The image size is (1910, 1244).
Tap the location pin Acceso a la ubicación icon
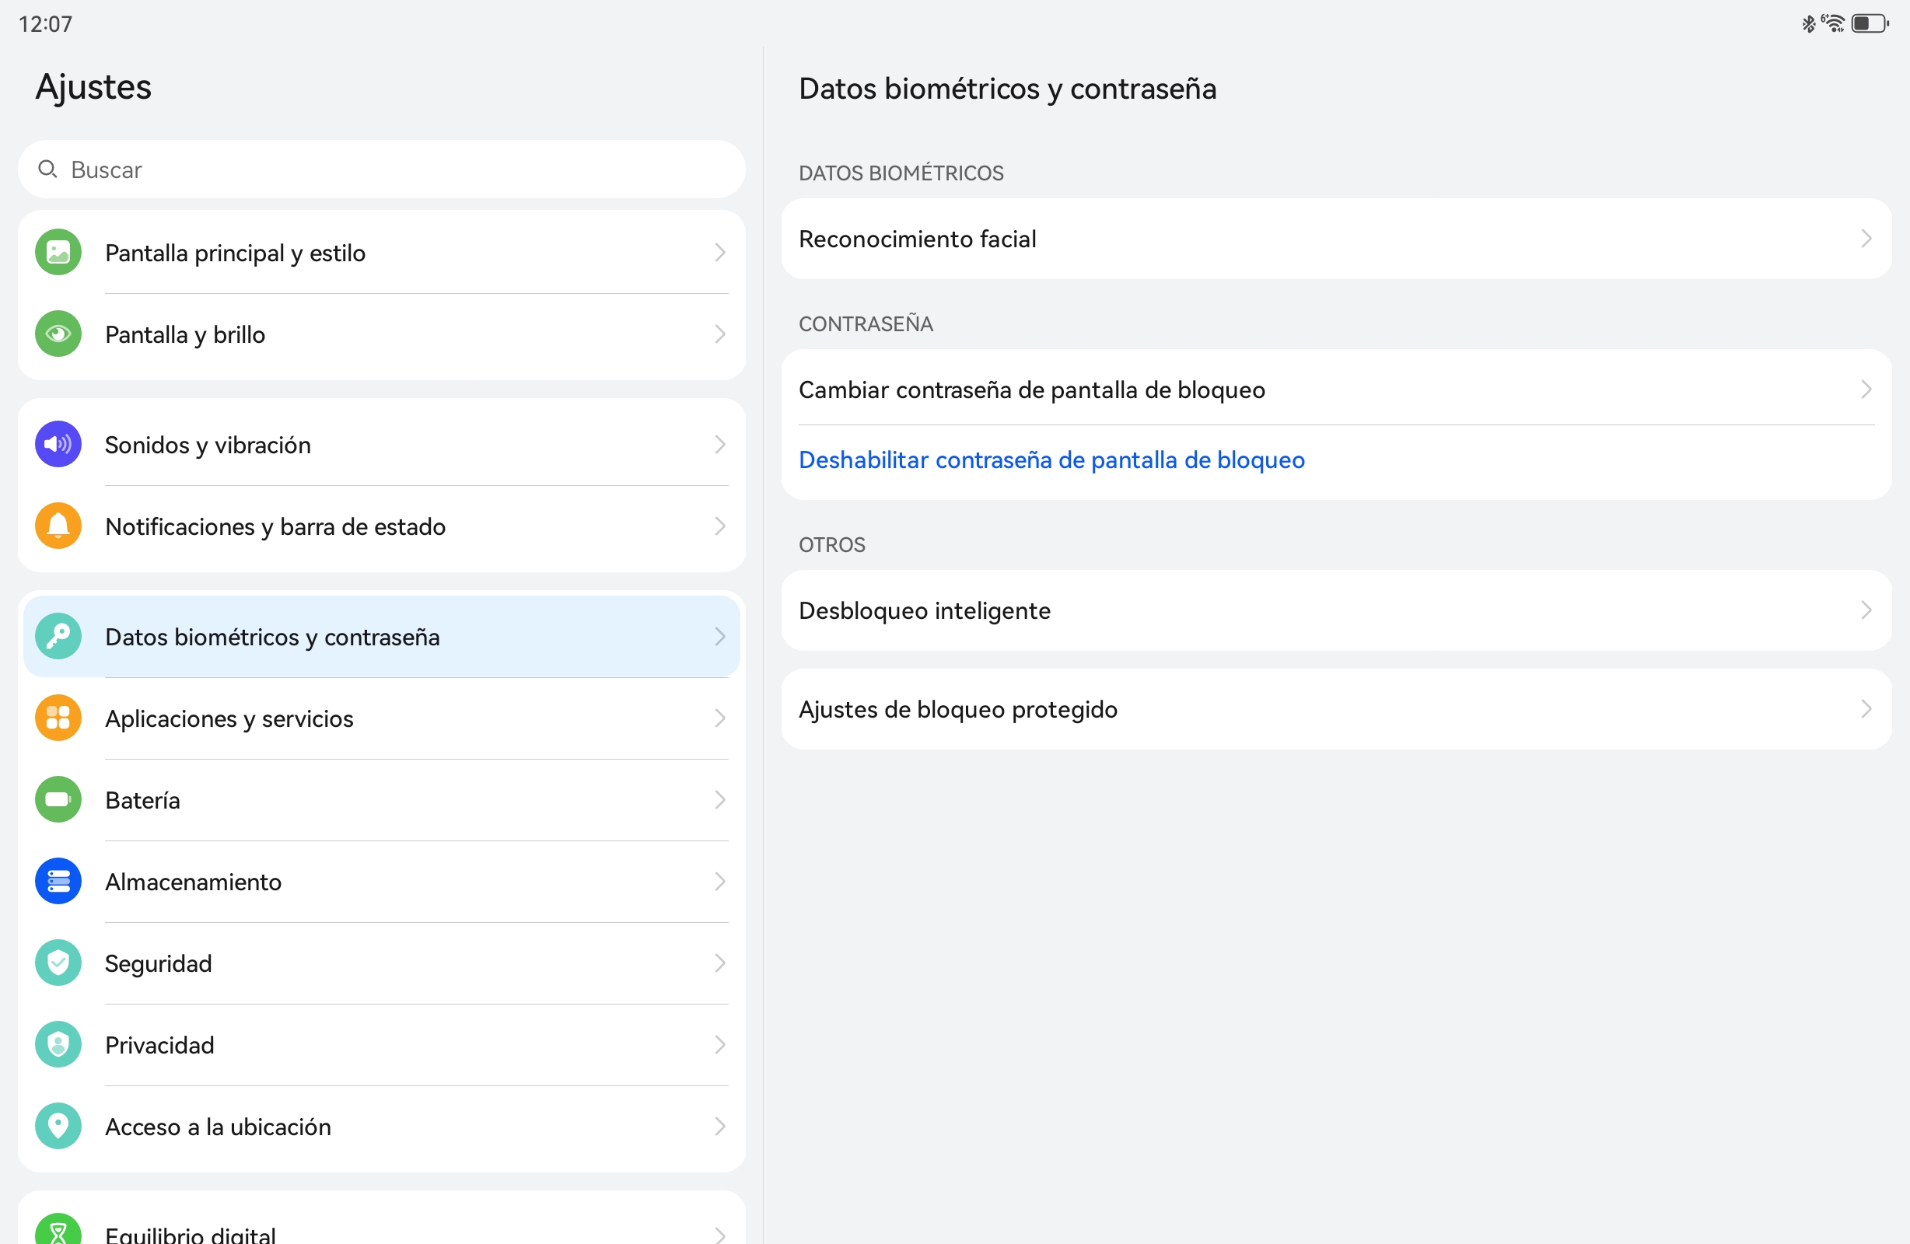[x=58, y=1126]
